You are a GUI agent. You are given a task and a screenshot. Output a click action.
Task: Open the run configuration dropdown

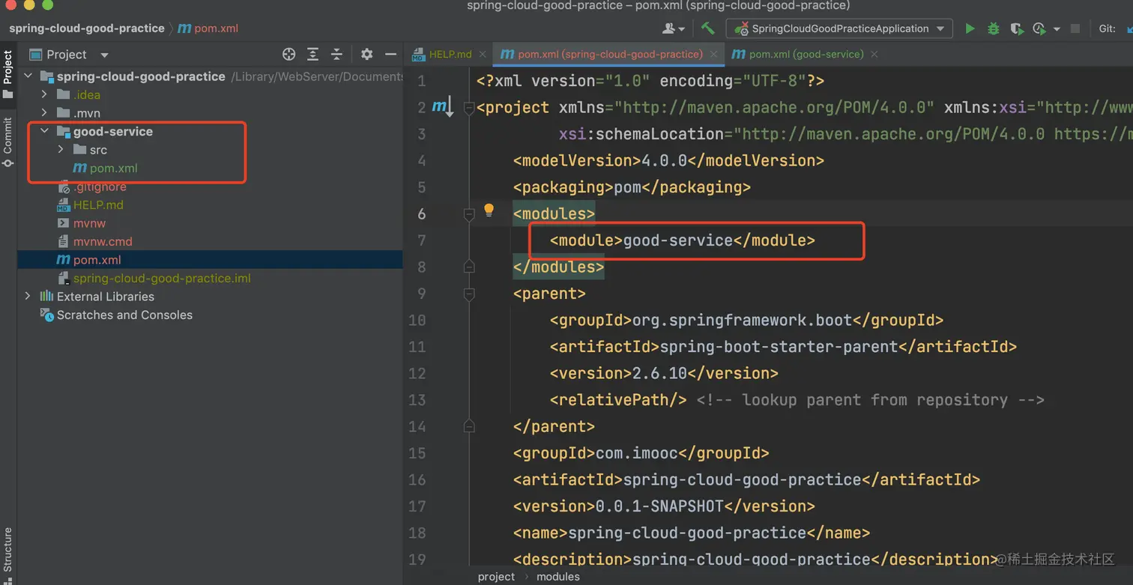click(839, 28)
